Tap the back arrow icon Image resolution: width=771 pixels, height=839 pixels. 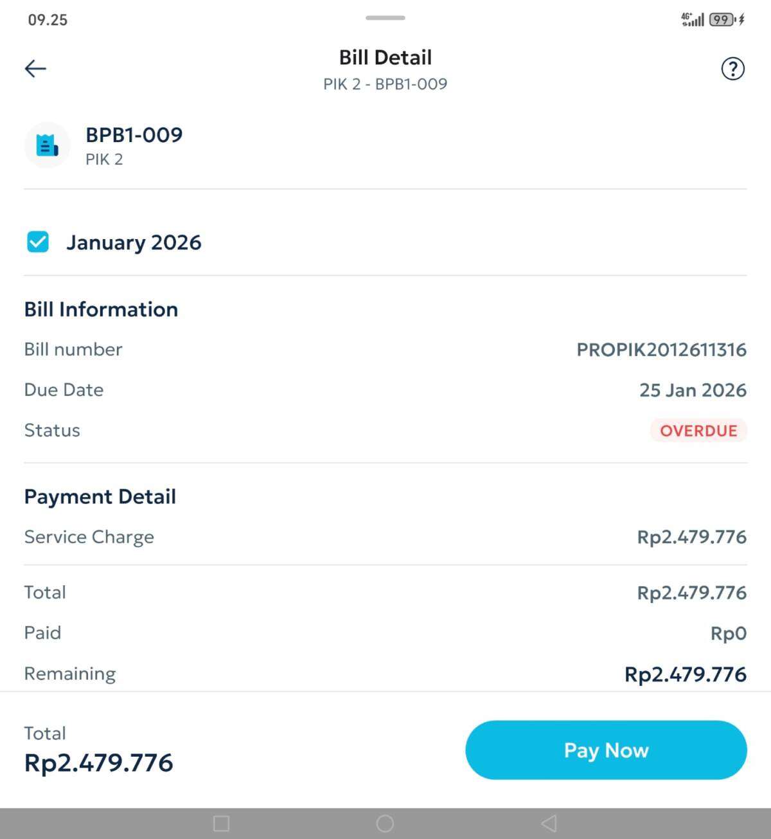35,68
